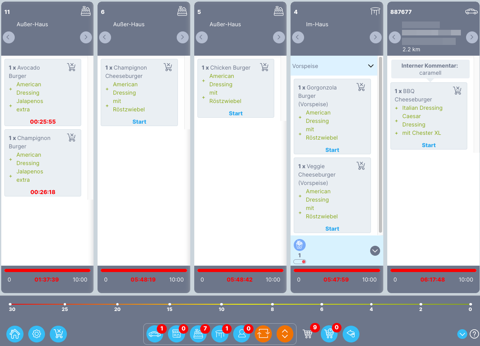Filter orders by cash register icon
This screenshot has width=480, height=346.
198,334
